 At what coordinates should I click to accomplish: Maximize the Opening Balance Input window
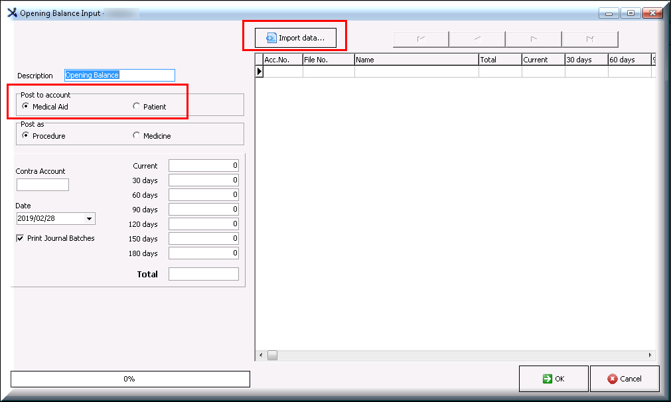(x=631, y=13)
